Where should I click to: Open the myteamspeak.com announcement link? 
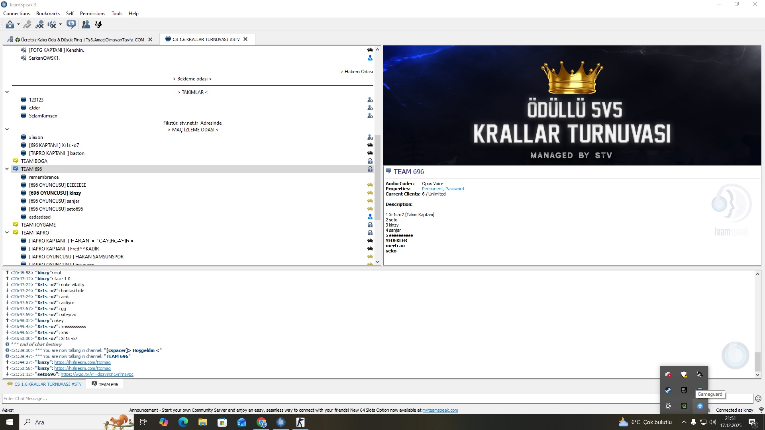440,410
